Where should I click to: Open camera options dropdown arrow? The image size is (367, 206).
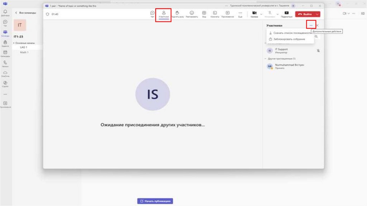pos(261,14)
